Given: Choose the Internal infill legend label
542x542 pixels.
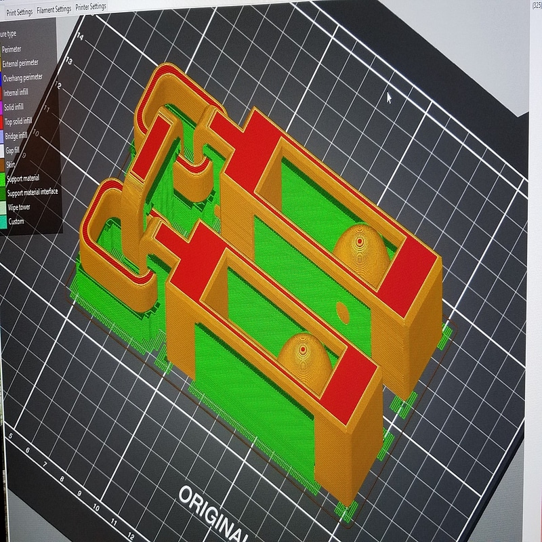Looking at the screenshot, I should [x=16, y=93].
